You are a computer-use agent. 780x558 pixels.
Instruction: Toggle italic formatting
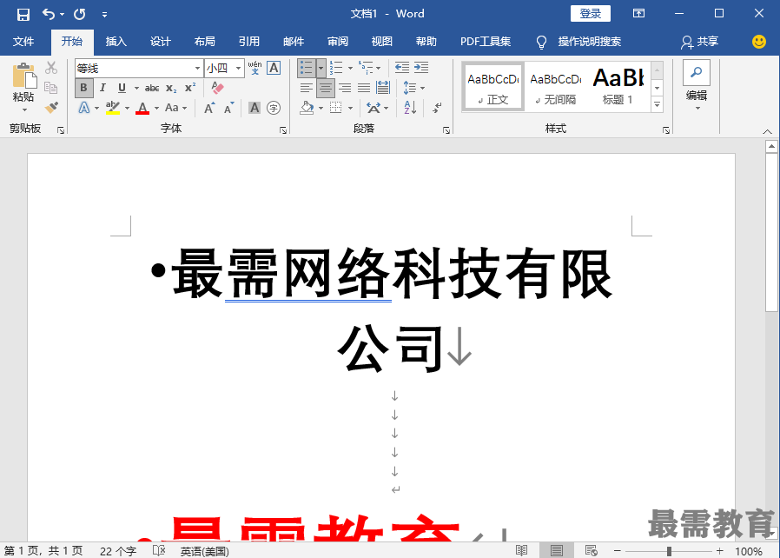(102, 88)
